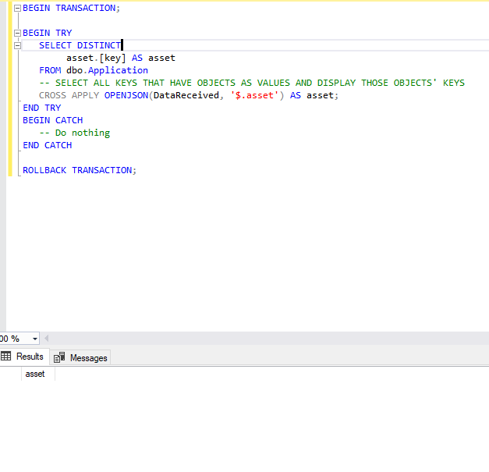The width and height of the screenshot is (489, 472).
Task: Collapse the BEGIN TRY code block
Action: click(17, 33)
